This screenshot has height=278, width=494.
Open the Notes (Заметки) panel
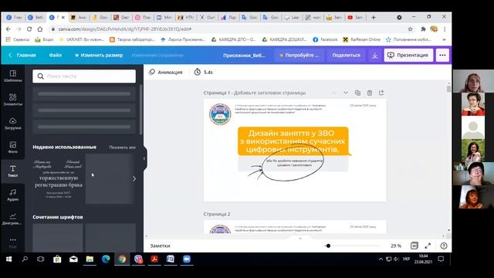pyautogui.click(x=160, y=246)
